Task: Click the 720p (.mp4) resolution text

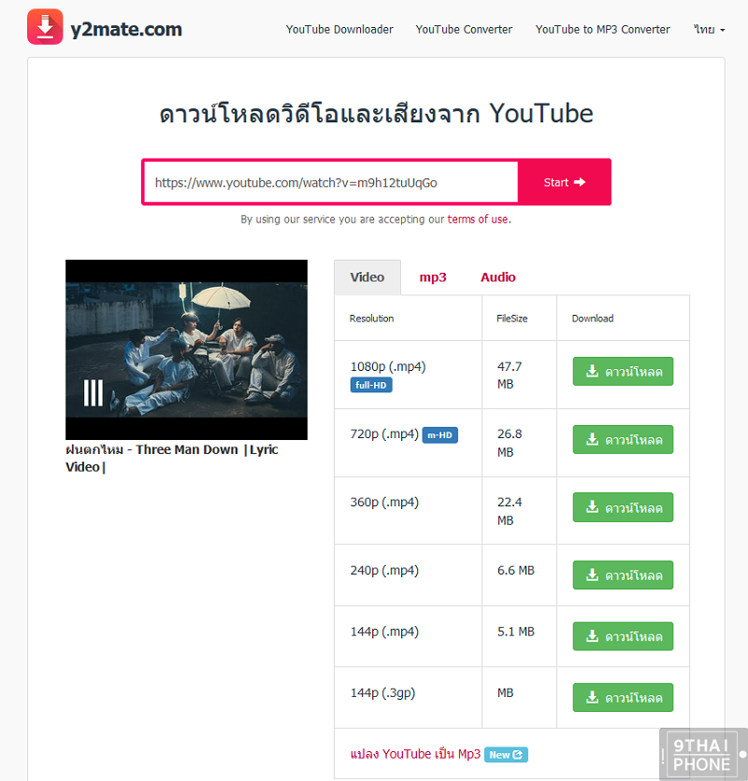Action: [384, 434]
